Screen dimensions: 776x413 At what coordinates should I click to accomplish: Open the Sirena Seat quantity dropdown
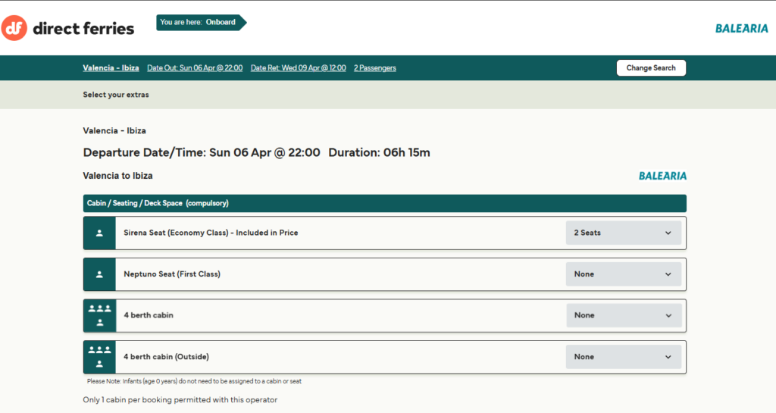click(623, 233)
